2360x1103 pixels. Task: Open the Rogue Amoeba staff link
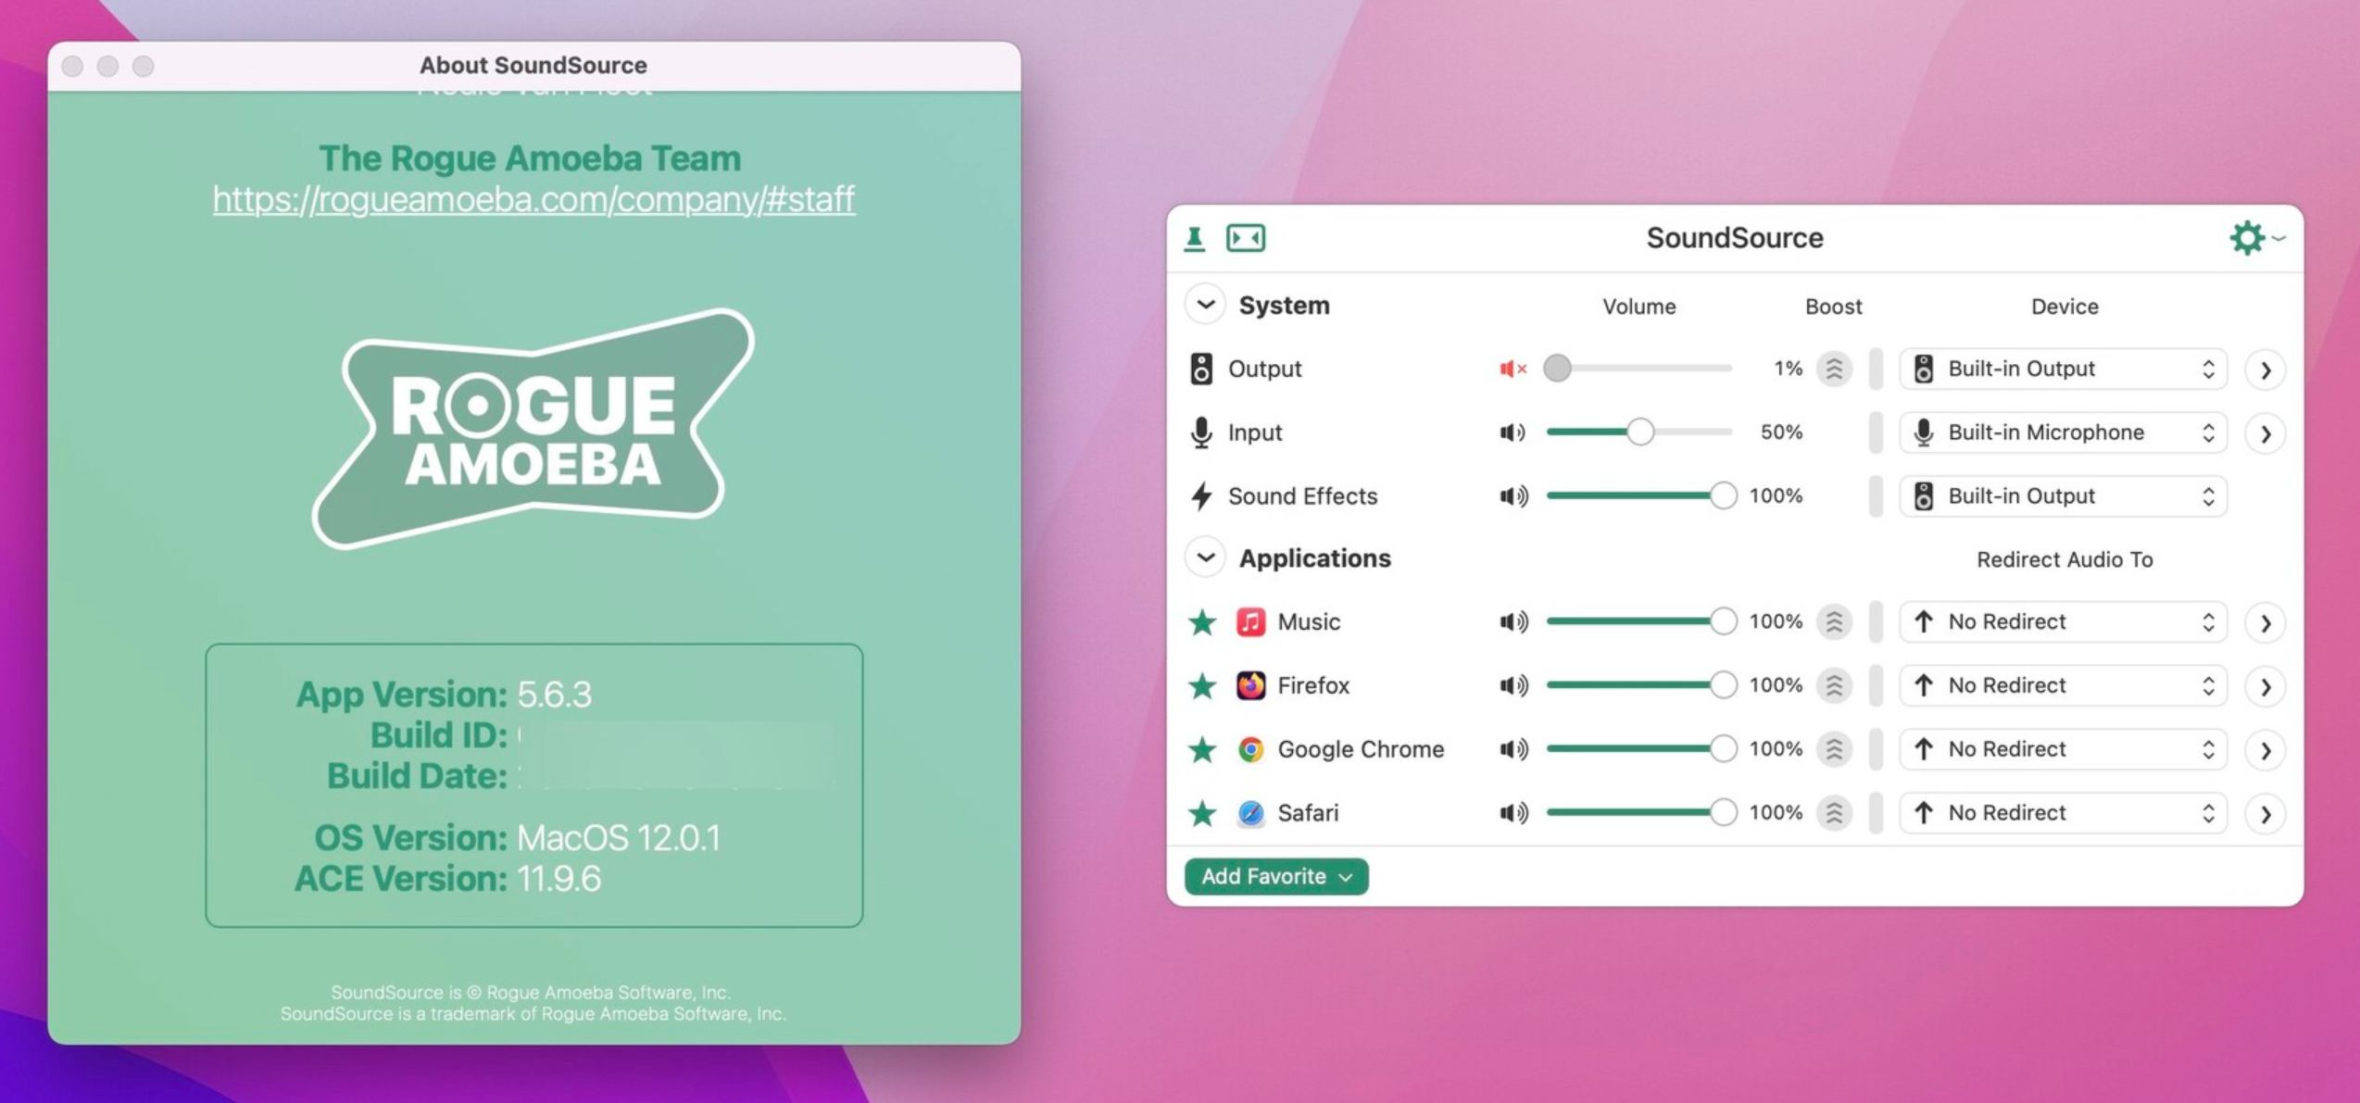534,200
